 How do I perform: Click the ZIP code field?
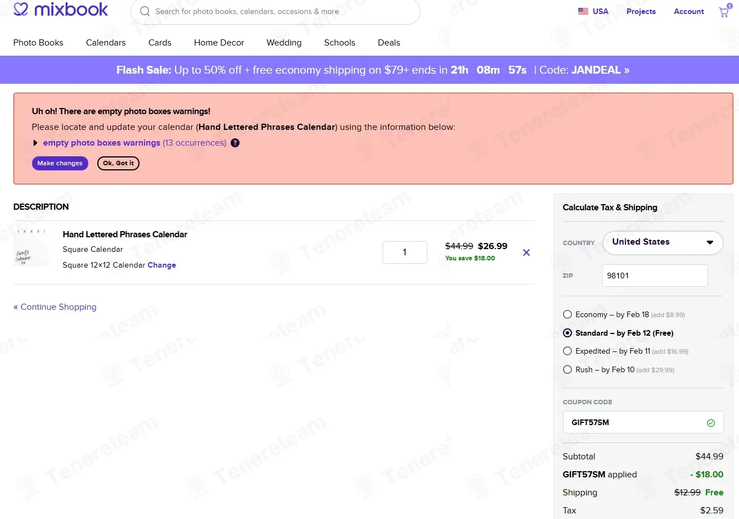pos(655,276)
